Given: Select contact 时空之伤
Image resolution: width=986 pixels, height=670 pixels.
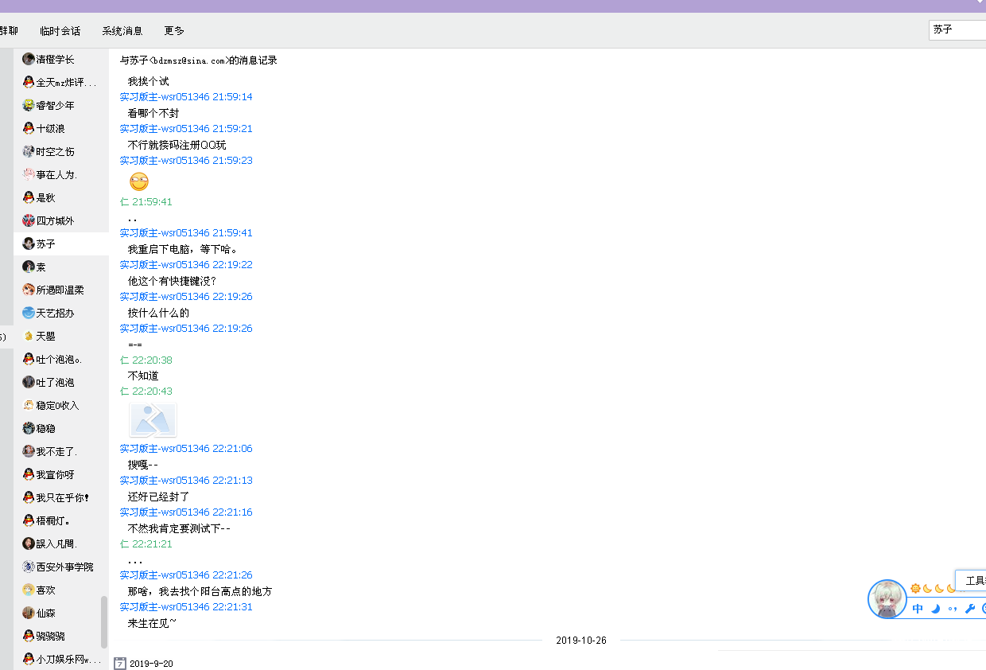Looking at the screenshot, I should click(x=61, y=151).
